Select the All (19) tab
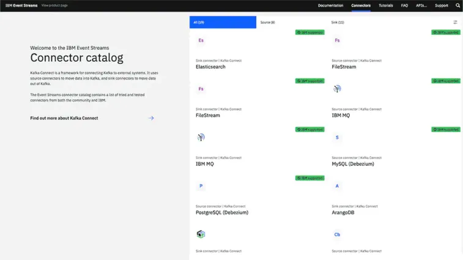Viewport: 463px width, 260px height. tap(223, 22)
